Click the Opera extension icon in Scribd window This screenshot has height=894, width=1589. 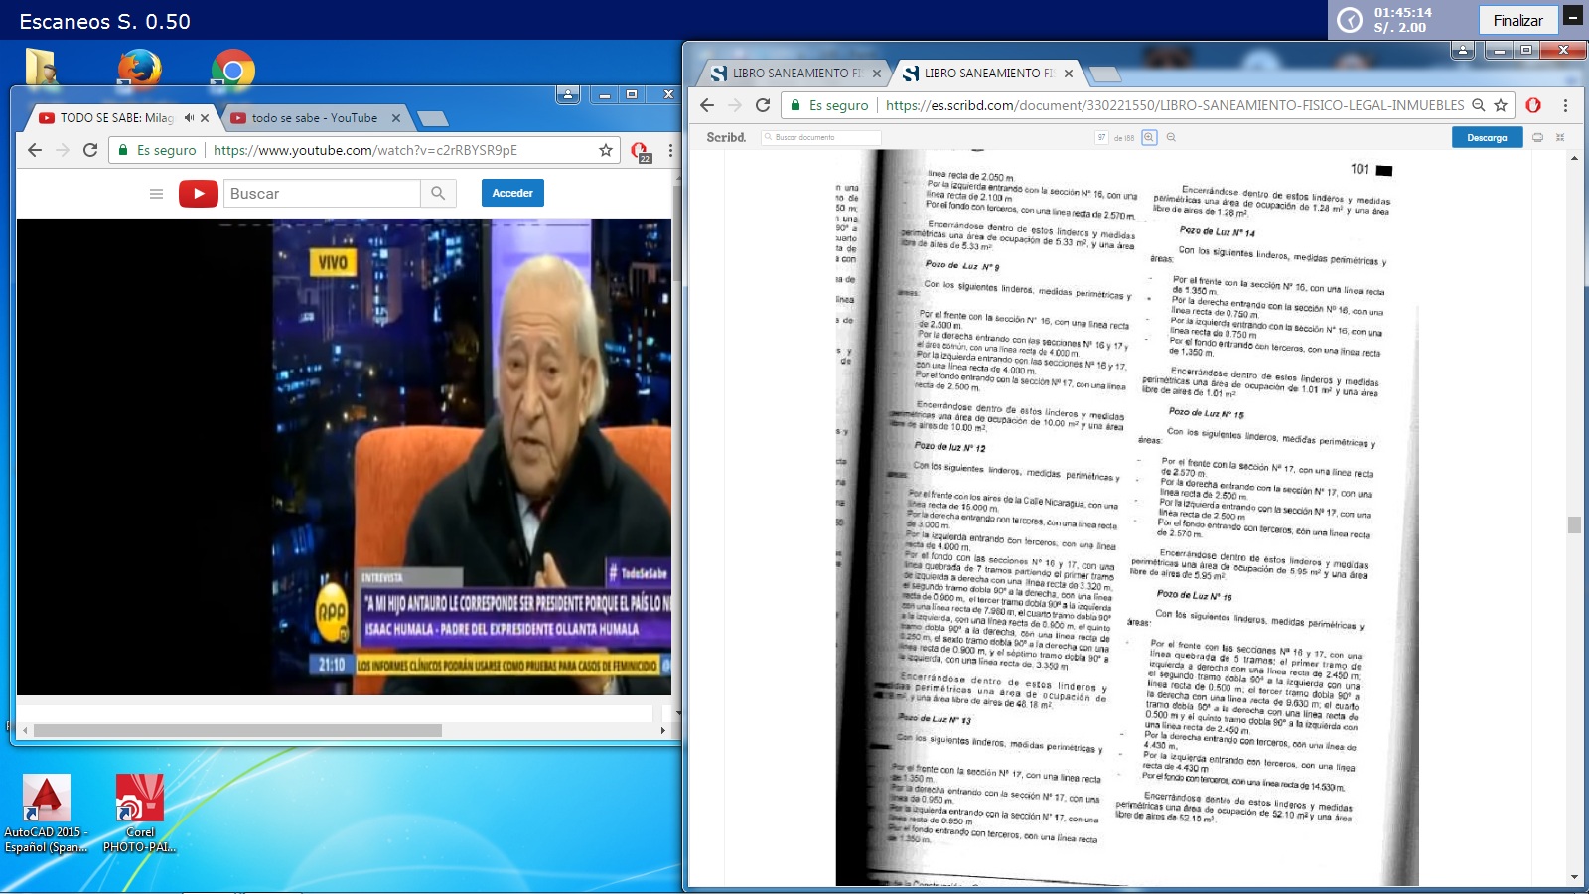[x=1533, y=105]
